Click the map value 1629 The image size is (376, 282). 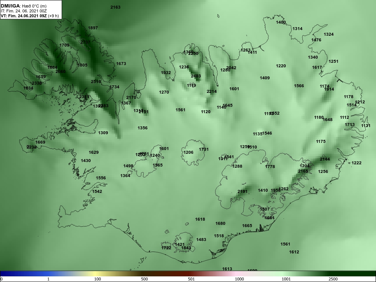click(x=94, y=152)
